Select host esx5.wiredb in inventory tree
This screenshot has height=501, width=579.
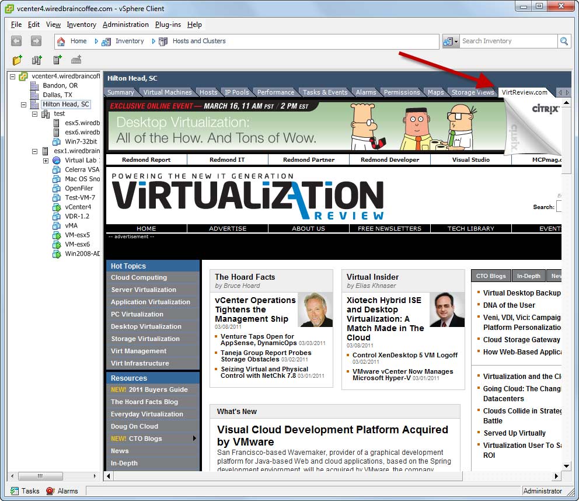(82, 123)
